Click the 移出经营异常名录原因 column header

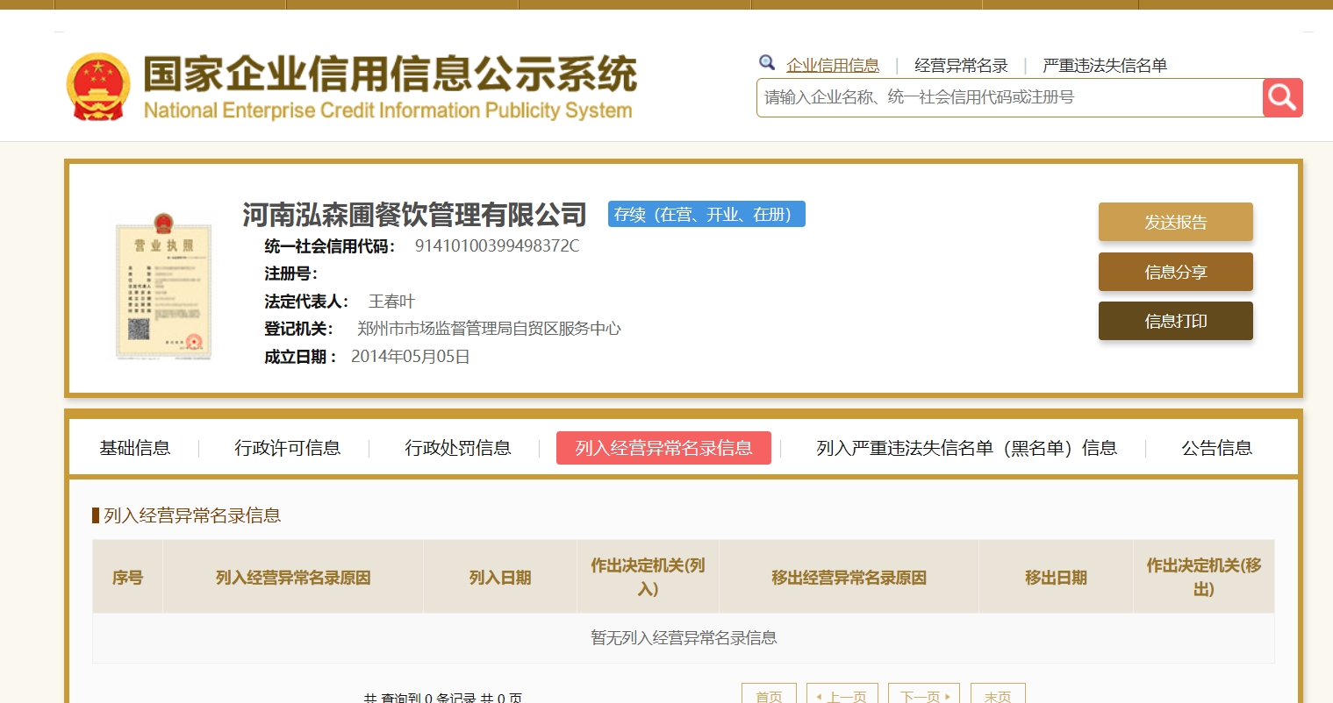tap(849, 578)
